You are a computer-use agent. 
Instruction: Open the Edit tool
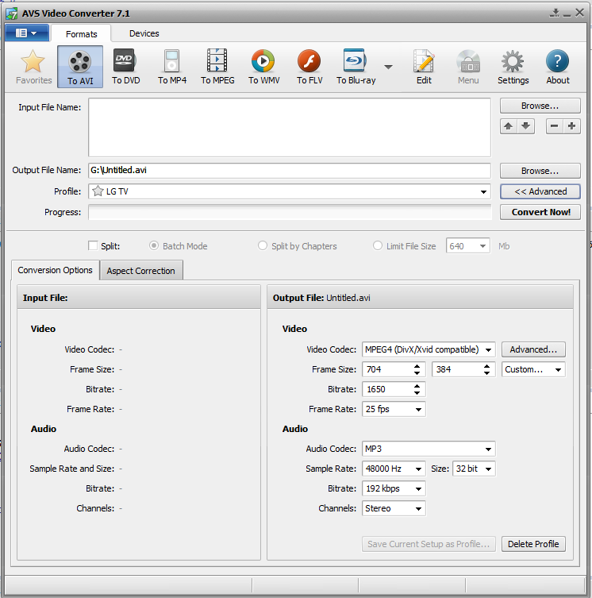coord(424,67)
